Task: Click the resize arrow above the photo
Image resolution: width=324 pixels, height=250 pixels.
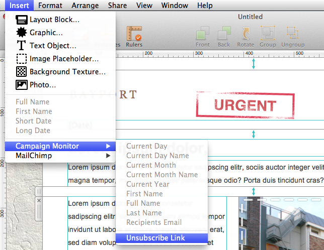Action: 254,192
